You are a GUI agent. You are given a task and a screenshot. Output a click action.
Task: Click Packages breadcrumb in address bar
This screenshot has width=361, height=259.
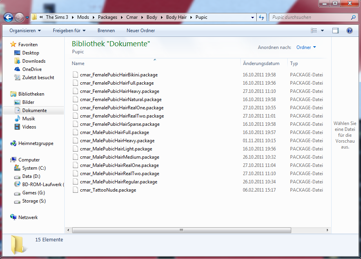(107, 17)
